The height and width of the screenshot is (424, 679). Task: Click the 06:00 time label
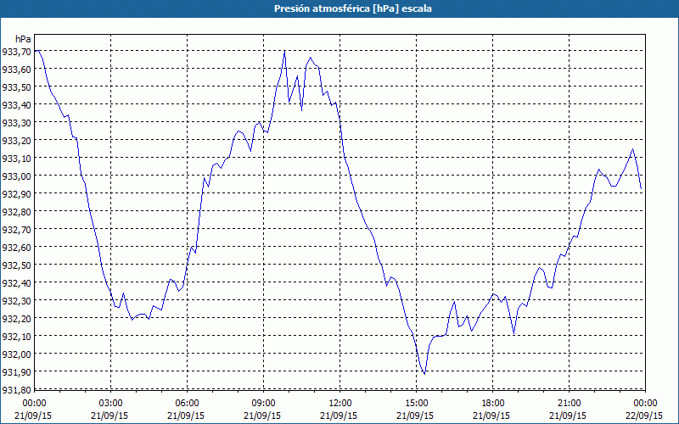point(187,404)
